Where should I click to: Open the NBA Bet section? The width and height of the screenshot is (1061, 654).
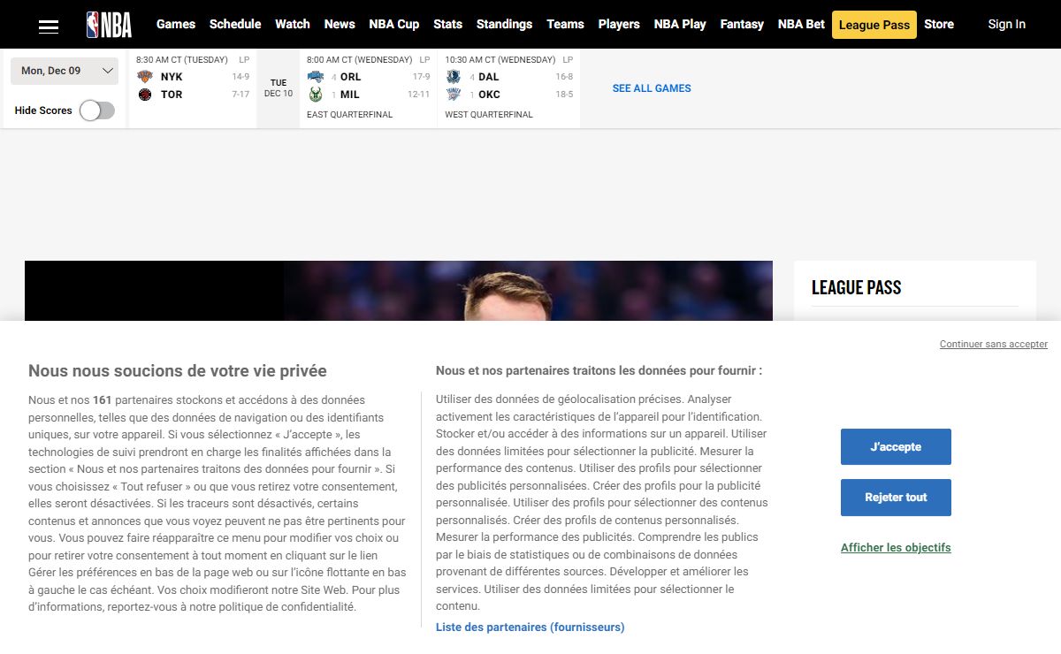(801, 24)
